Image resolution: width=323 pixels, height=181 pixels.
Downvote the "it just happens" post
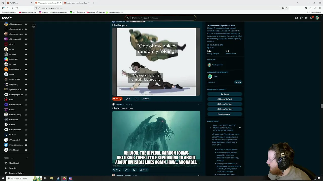point(120,99)
